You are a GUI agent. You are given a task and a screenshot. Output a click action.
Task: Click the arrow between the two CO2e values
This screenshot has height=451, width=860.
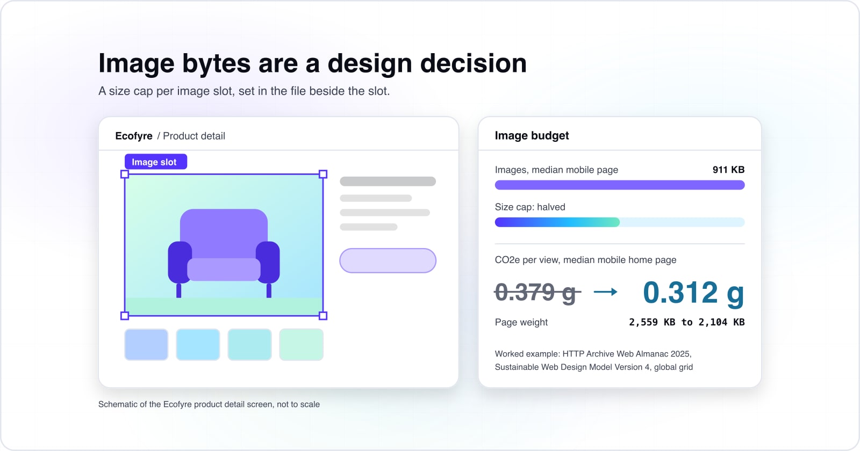click(x=605, y=292)
